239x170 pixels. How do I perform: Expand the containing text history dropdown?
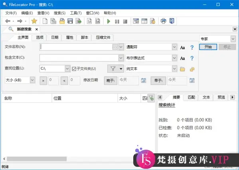point(121,58)
